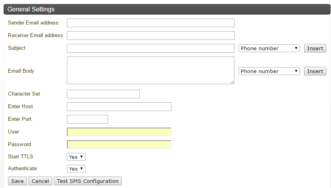Open the Phone number dropdown beside Subject

tap(269, 48)
